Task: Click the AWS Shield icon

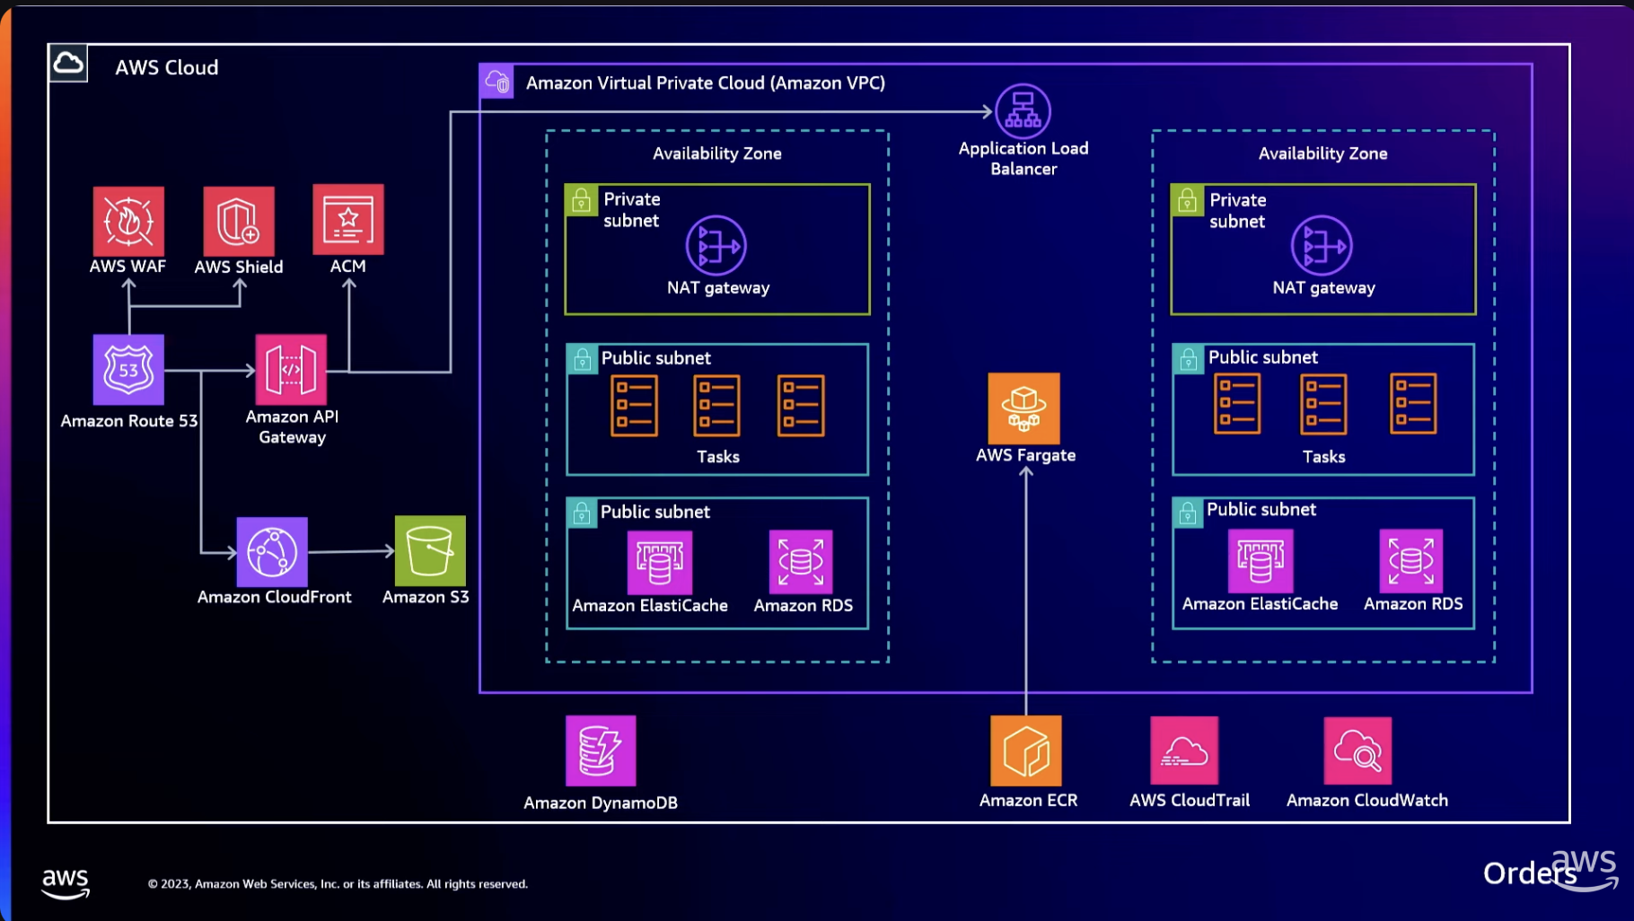Action: pos(238,218)
